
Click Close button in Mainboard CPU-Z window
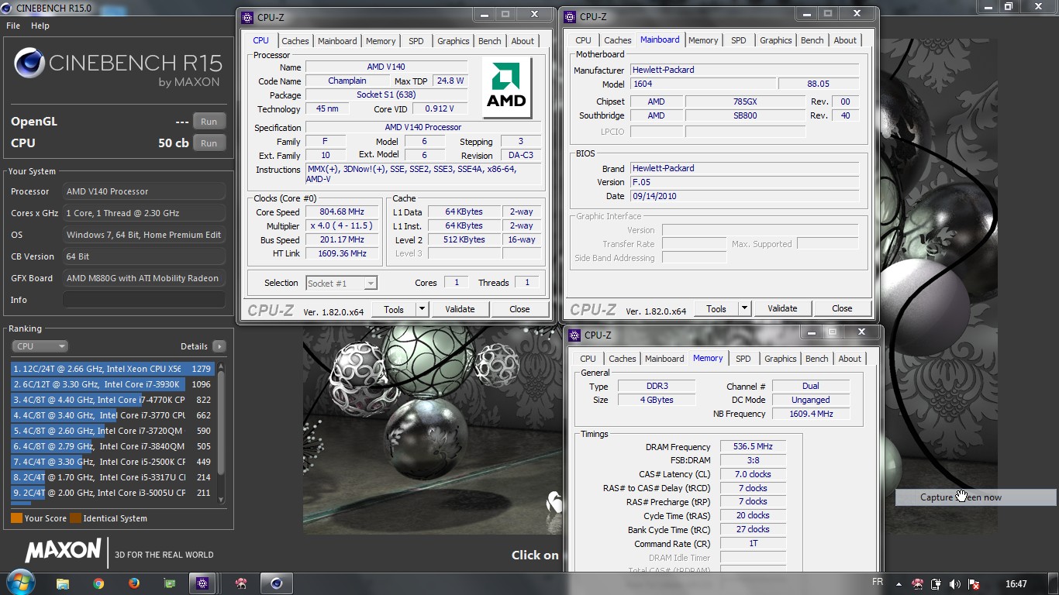click(842, 308)
